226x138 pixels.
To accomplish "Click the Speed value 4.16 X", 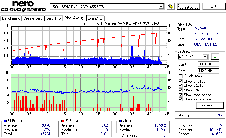I will (x=217, y=134).
